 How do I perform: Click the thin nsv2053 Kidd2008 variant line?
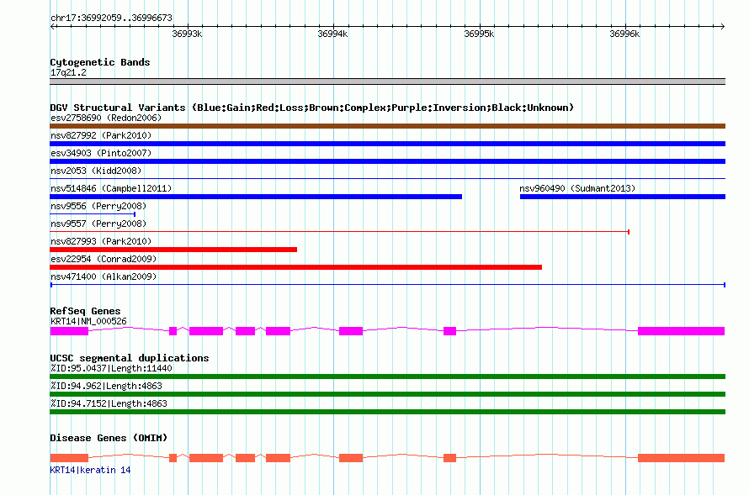387,179
